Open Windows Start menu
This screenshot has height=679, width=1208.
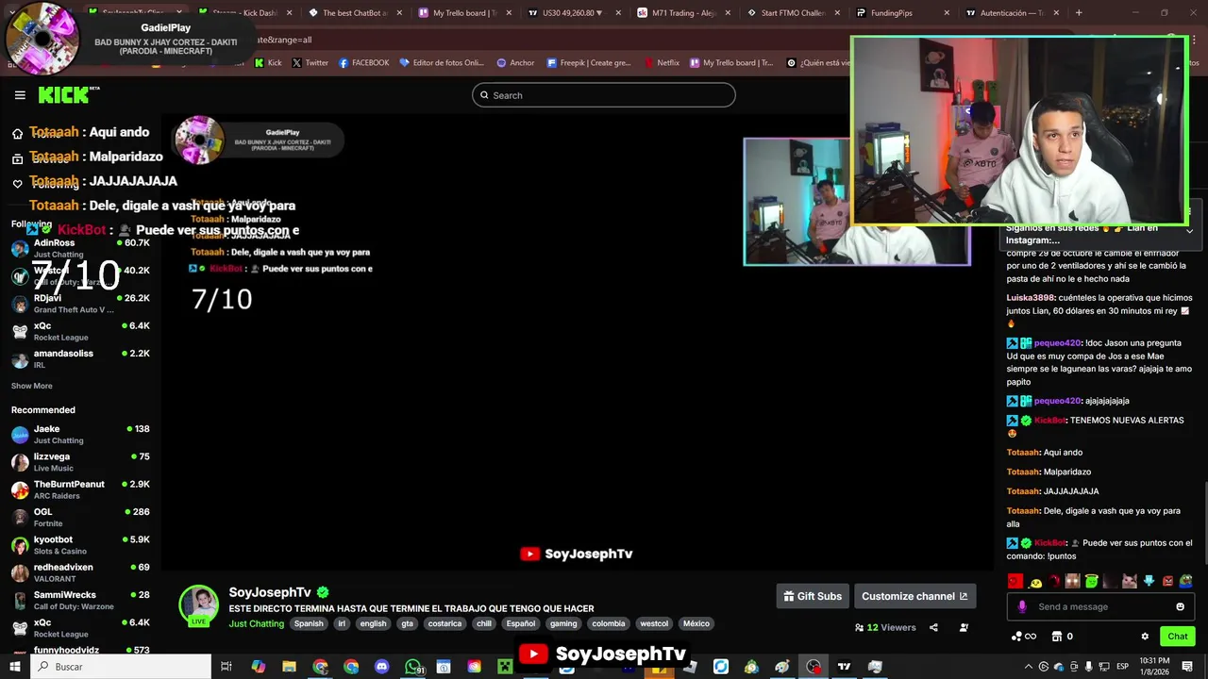click(x=14, y=667)
